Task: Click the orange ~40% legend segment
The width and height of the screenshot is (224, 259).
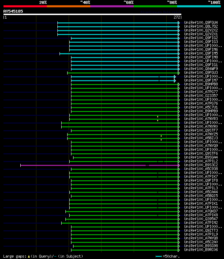Action: (69, 6)
